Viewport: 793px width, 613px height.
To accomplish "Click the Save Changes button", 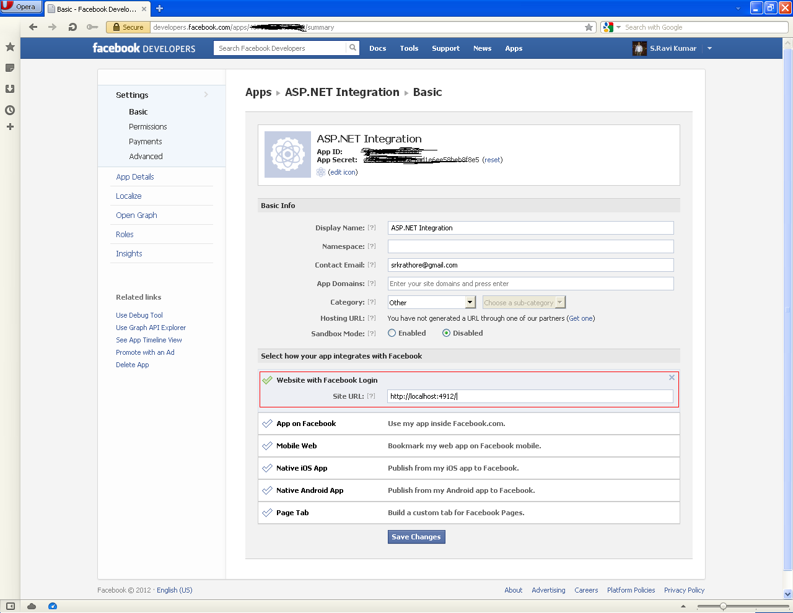I will (x=416, y=536).
